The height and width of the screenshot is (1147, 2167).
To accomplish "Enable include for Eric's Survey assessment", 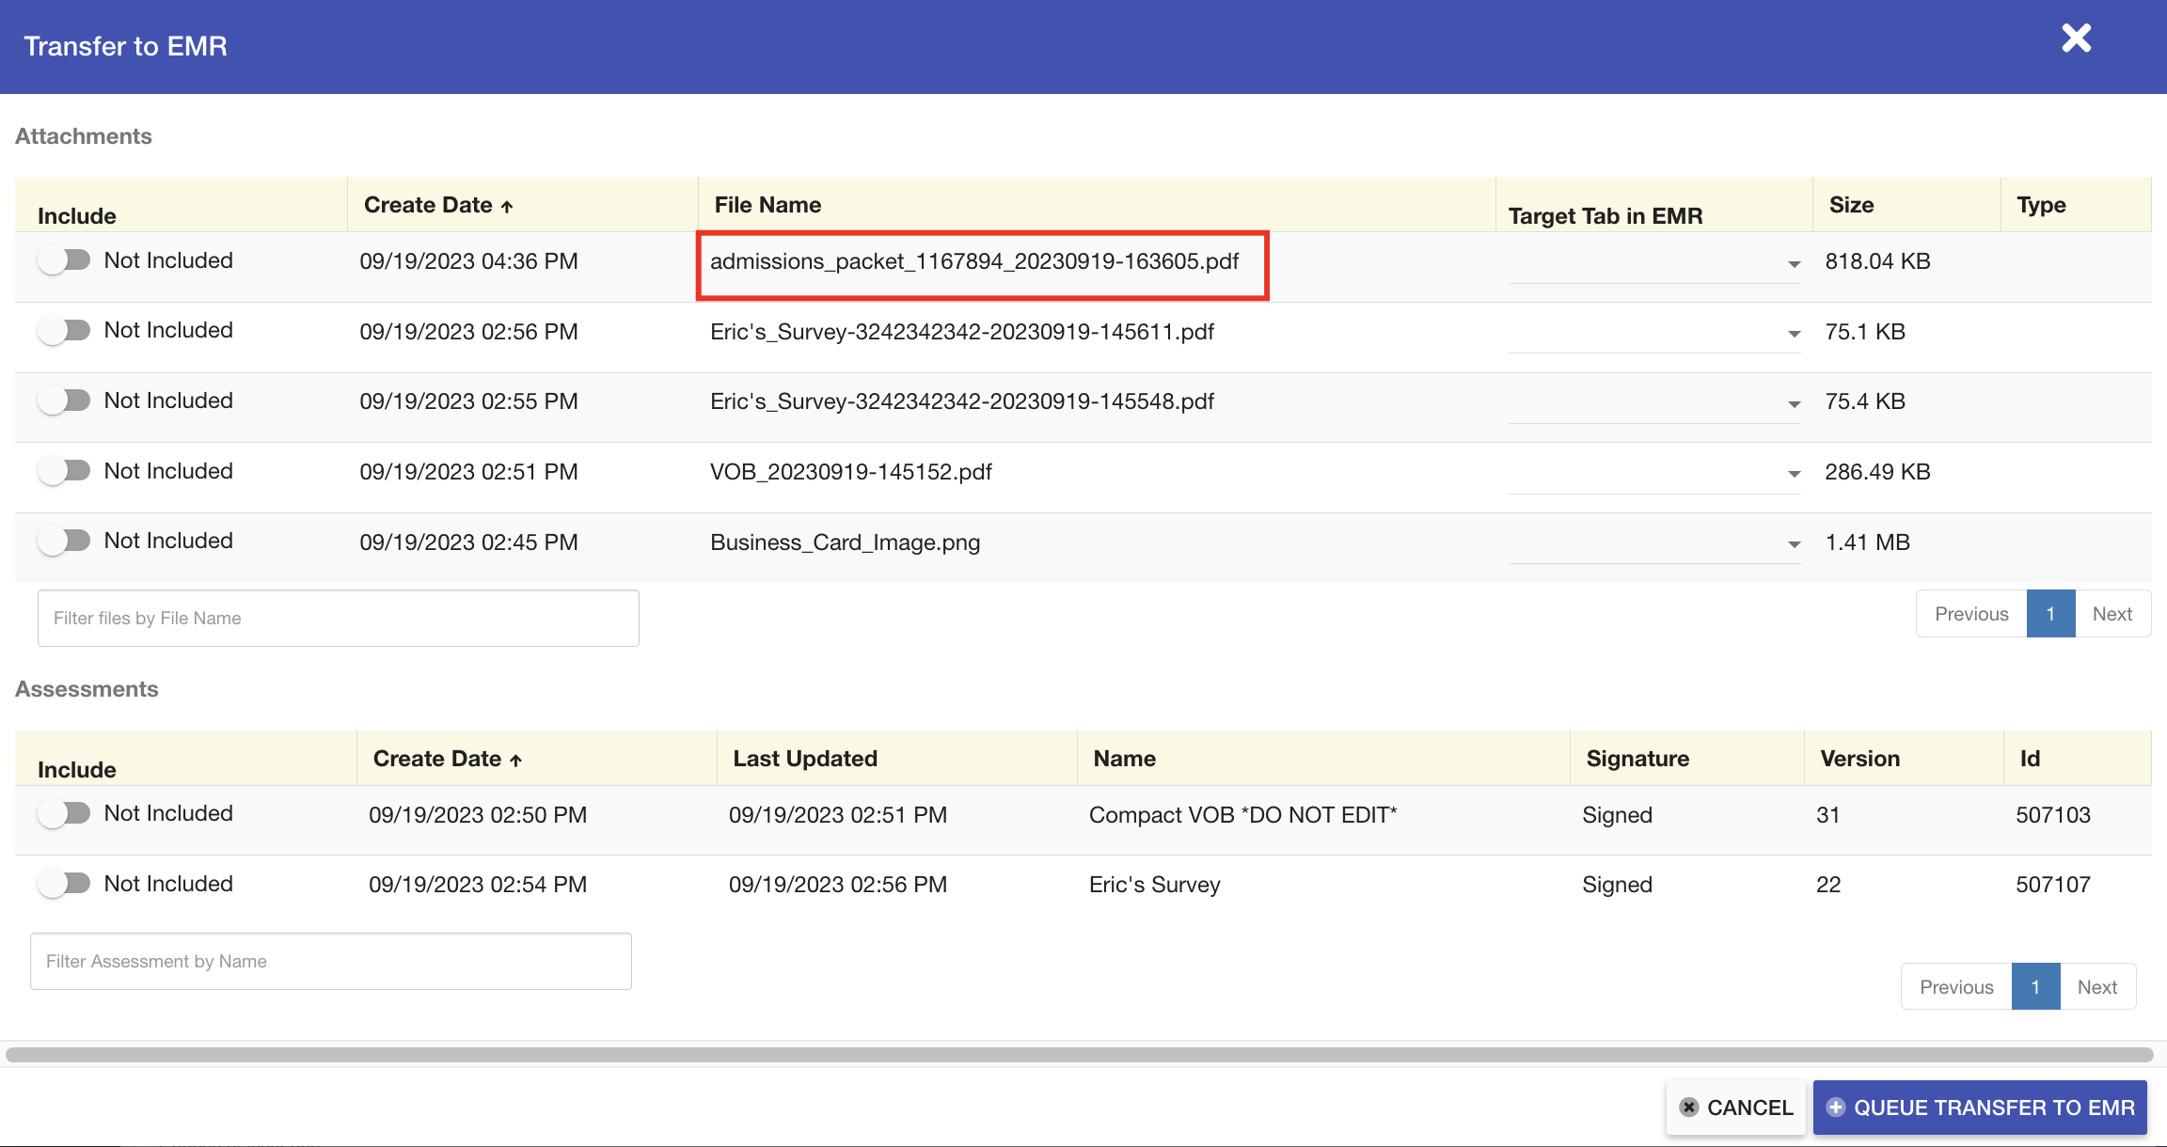I will 65,883.
